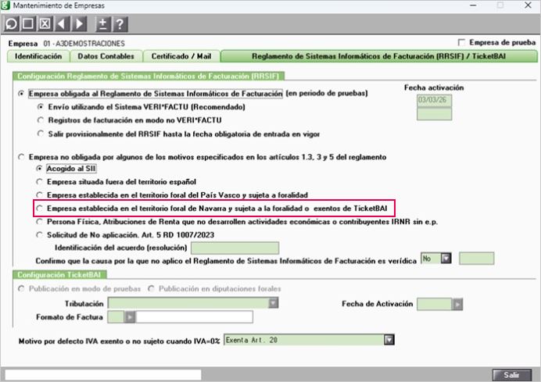The image size is (541, 382).
Task: Select Publicación en modo de pruebas
Action: pyautogui.click(x=21, y=288)
